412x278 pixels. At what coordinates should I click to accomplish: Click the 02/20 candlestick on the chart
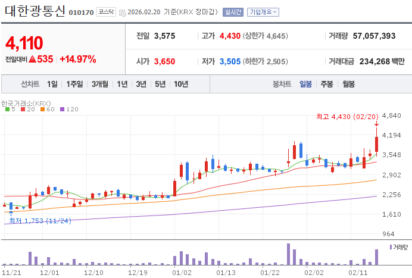coord(376,144)
